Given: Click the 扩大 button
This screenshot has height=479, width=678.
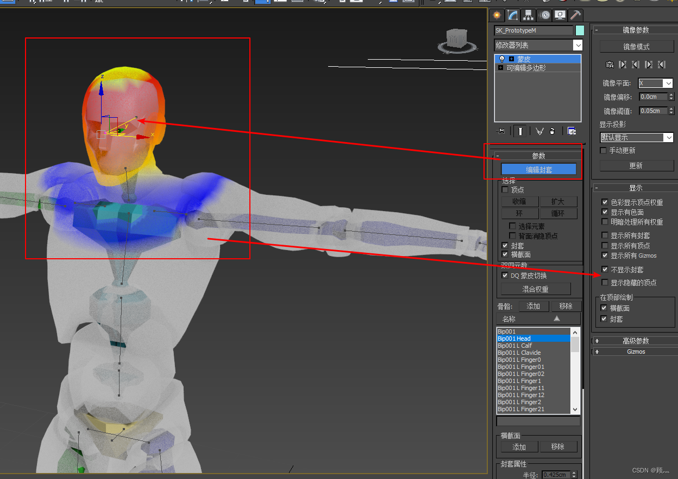Looking at the screenshot, I should click(x=558, y=202).
